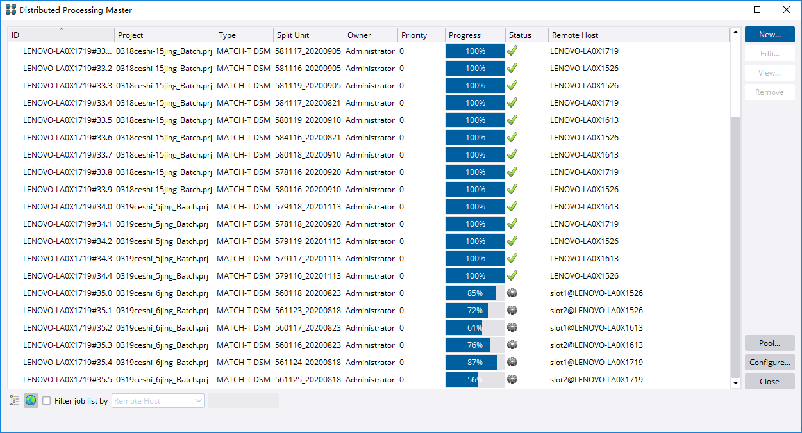Image resolution: width=802 pixels, height=433 pixels.
Task: Click green checkmark status of job #34.4
Action: [x=512, y=275]
